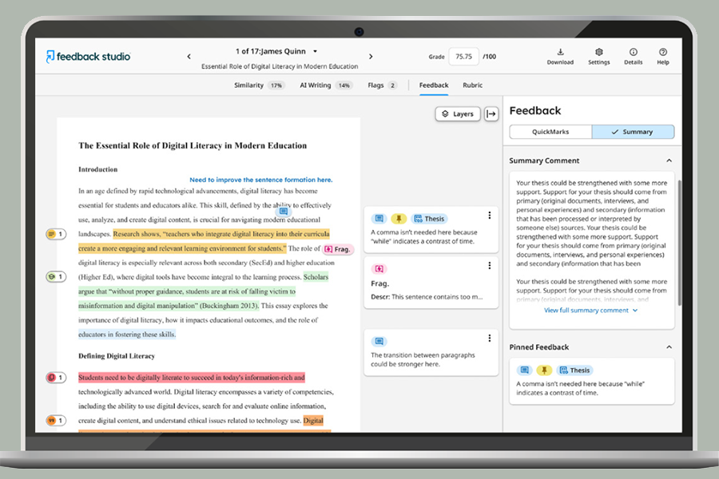The height and width of the screenshot is (479, 719).
Task: Expand View full summary comment
Action: [590, 311]
